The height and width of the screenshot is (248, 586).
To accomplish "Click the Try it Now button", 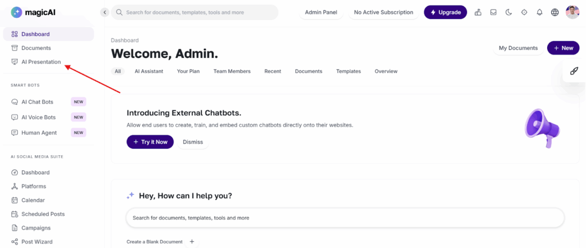I will (x=150, y=141).
